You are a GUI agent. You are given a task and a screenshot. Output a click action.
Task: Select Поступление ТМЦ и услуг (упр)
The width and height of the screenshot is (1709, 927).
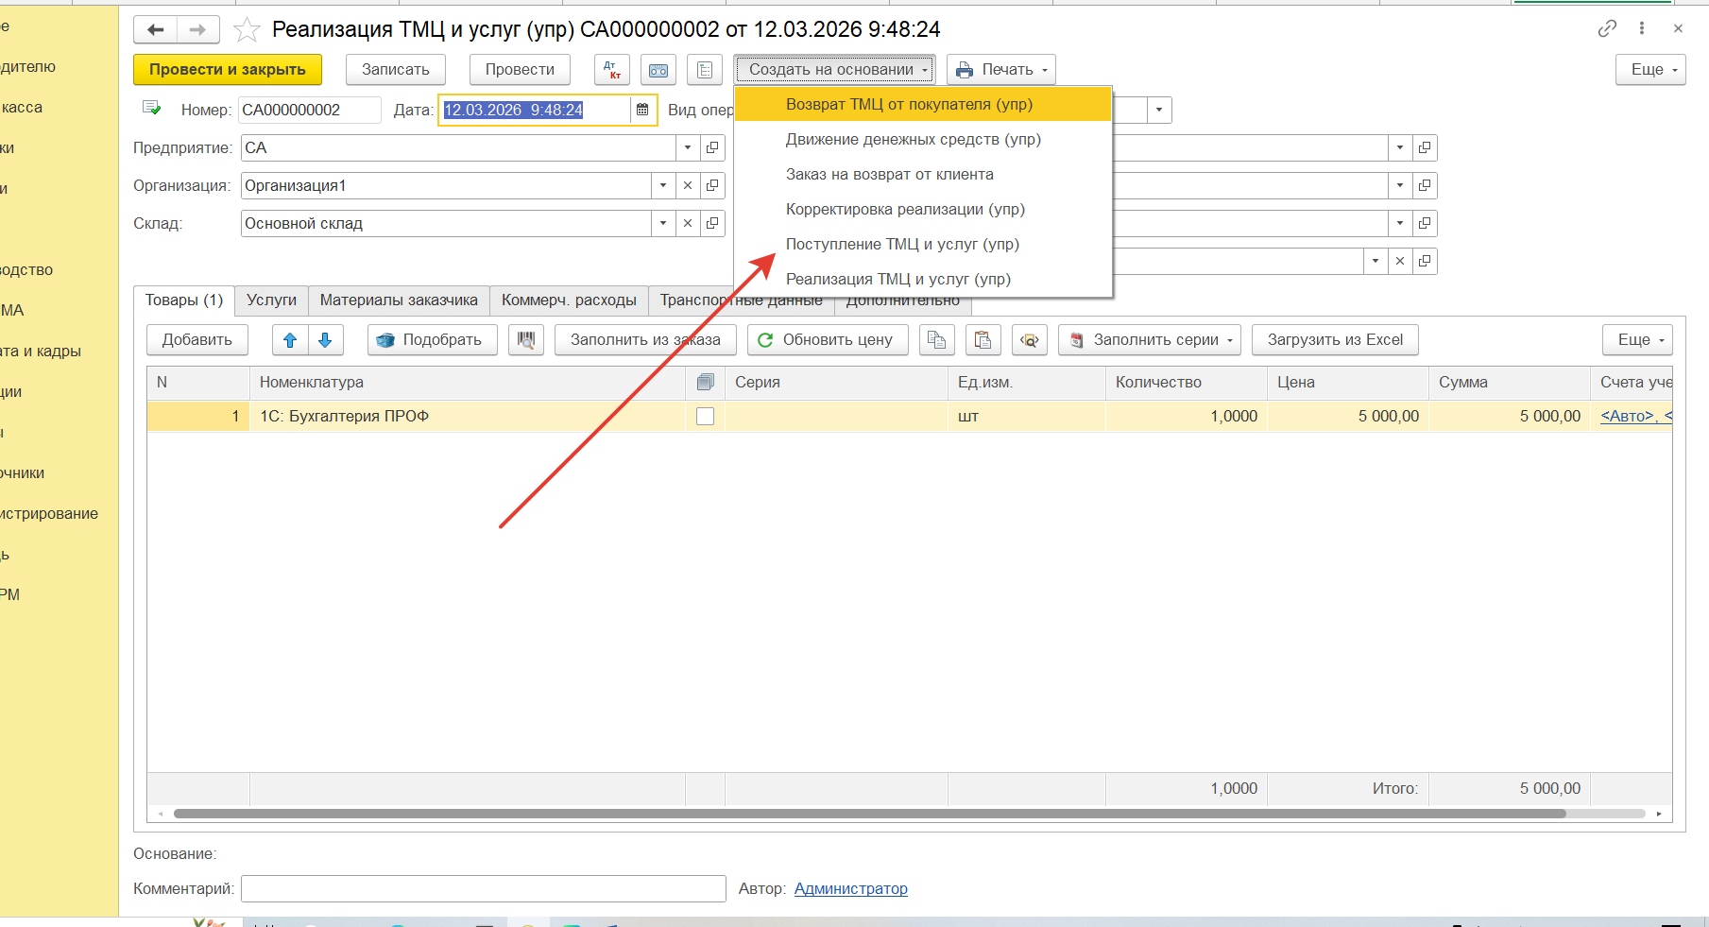pos(923,244)
